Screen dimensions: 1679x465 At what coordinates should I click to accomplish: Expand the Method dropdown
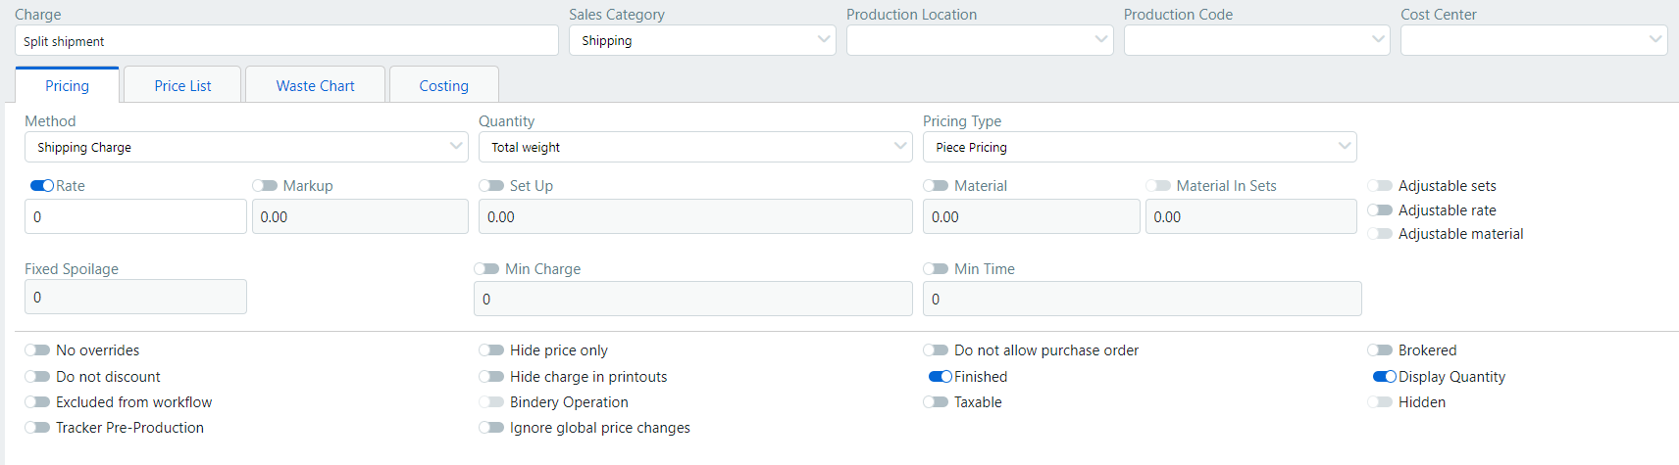click(x=245, y=147)
